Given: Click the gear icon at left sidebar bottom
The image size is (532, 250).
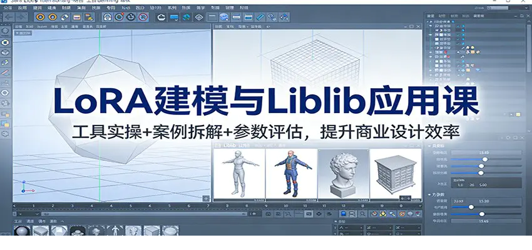Looking at the screenshot, I should (x=5, y=134).
